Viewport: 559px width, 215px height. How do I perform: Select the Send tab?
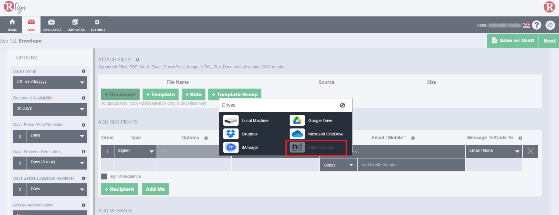(x=31, y=25)
